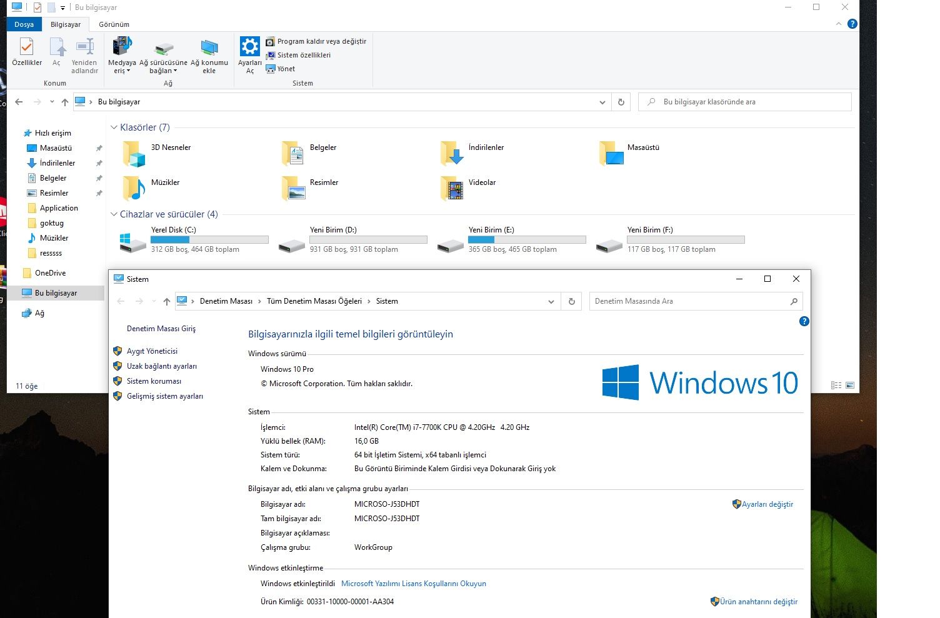Image resolution: width=940 pixels, height=618 pixels.
Task: Open the Dosya menu tab
Action: click(24, 24)
